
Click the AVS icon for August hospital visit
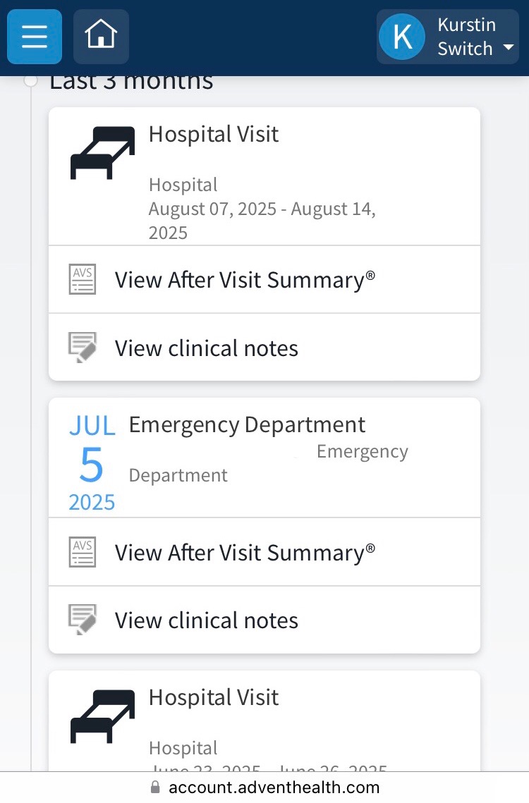[x=83, y=279]
